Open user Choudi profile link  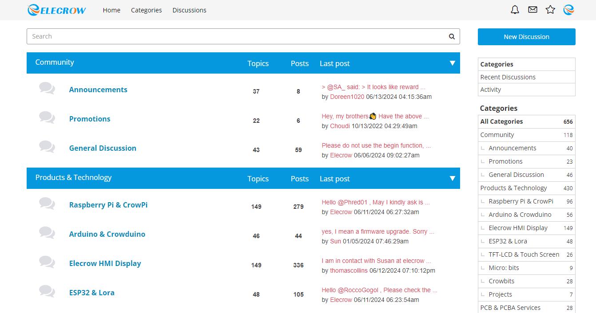(x=340, y=126)
